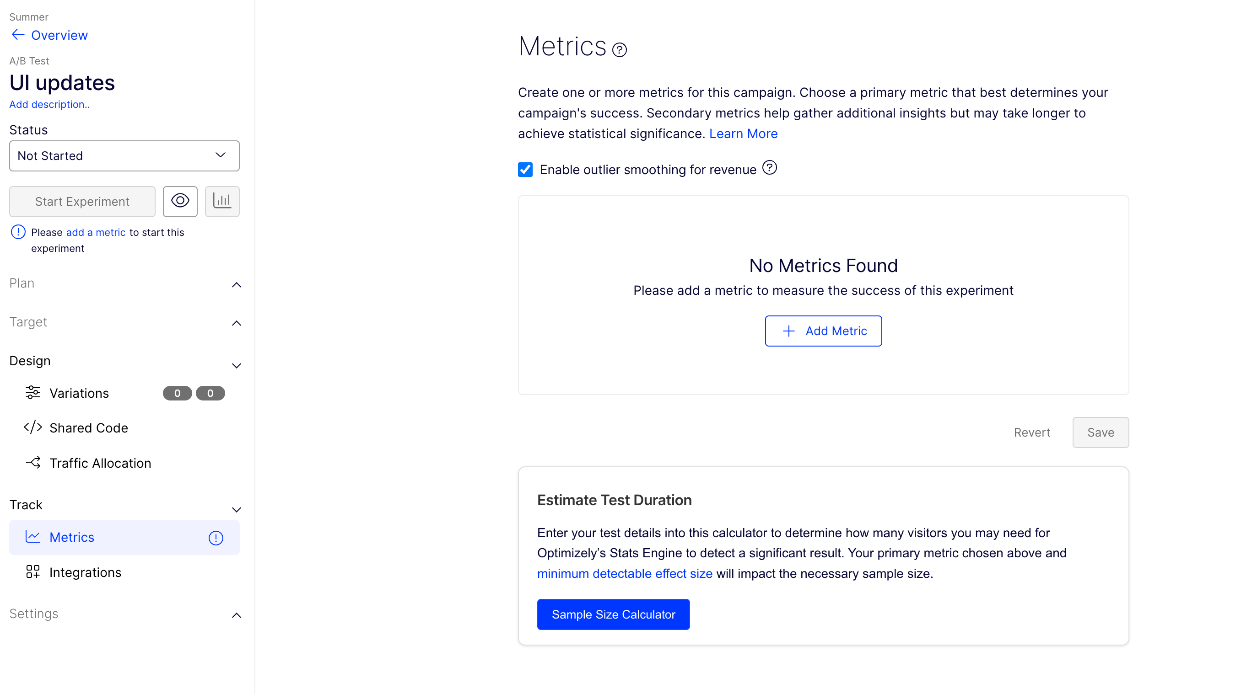Disable outlier smoothing for revenue
This screenshot has width=1241, height=694.
point(525,170)
